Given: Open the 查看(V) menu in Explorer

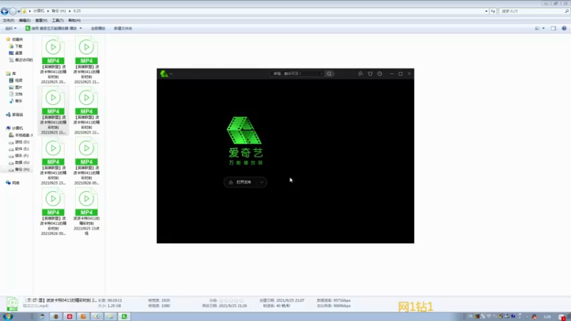Looking at the screenshot, I should [41, 21].
